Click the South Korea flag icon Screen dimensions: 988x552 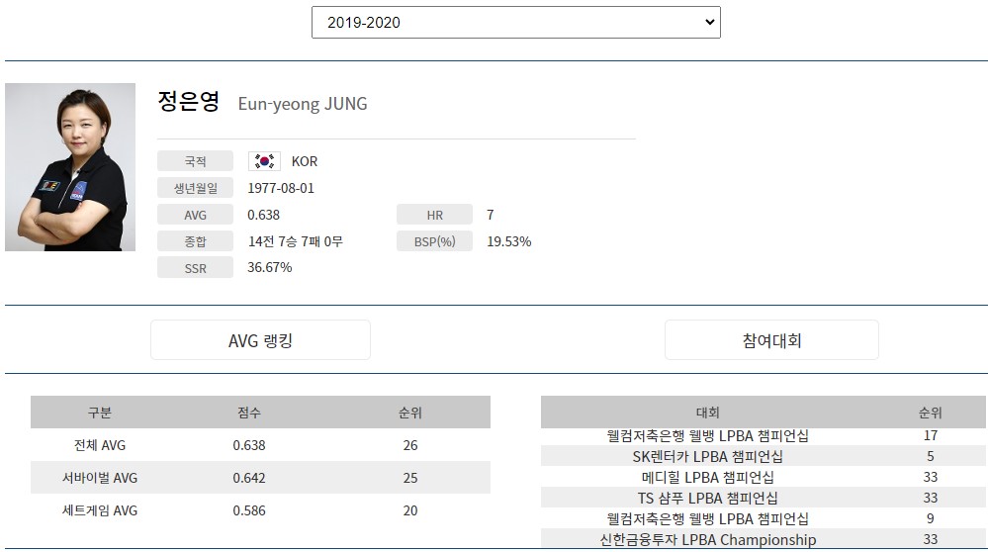(264, 161)
